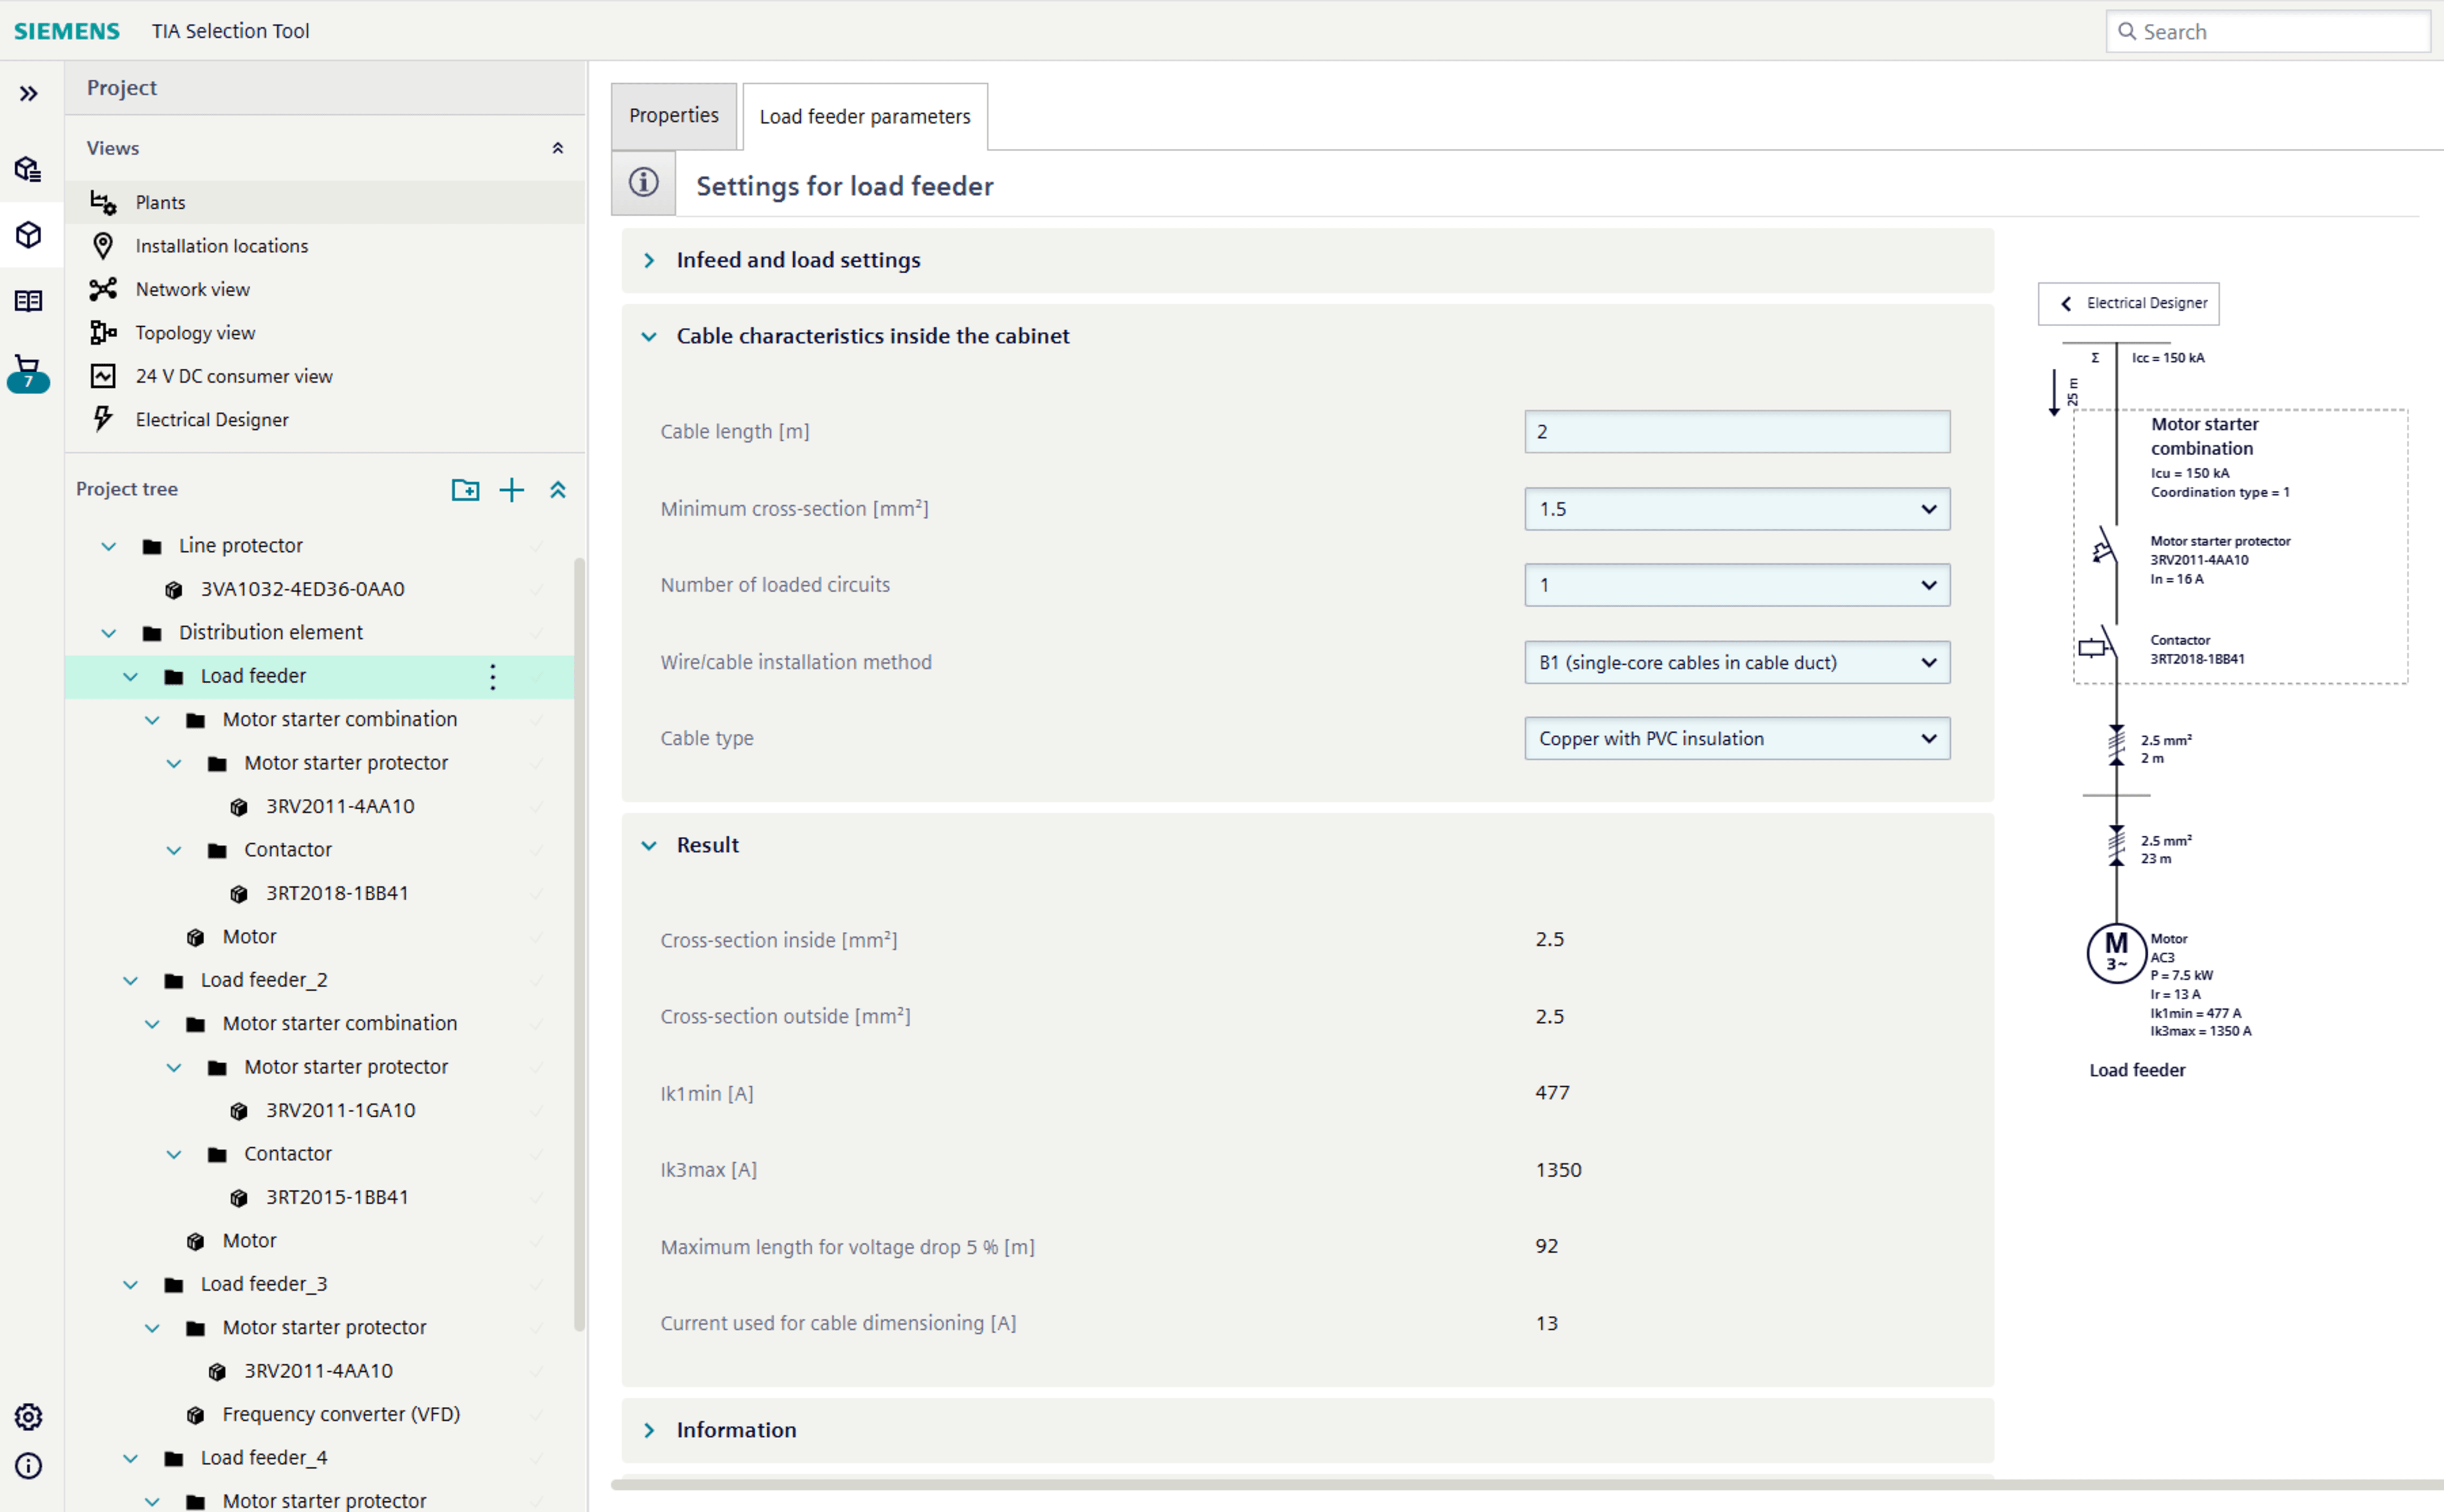2444x1512 pixels.
Task: Select the Load feeder parameters tab
Action: click(866, 117)
